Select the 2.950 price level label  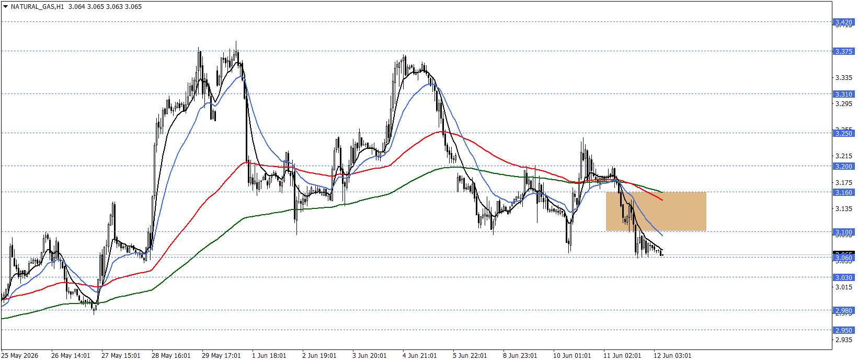[843, 330]
